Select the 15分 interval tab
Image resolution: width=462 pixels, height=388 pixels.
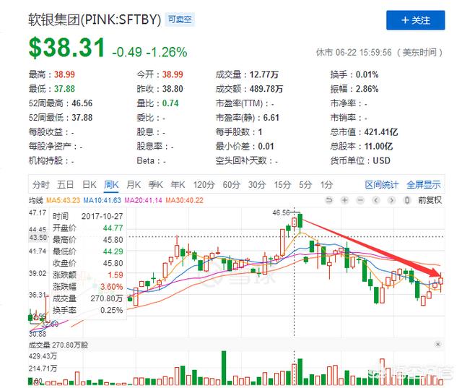pos(282,185)
